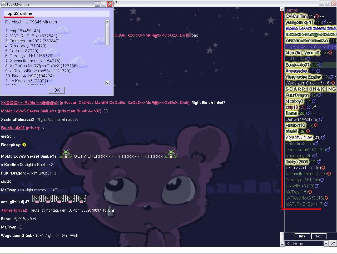Click the down arrow of the Top-32 list scrollbar
The width and height of the screenshot is (337, 254).
click(107, 83)
